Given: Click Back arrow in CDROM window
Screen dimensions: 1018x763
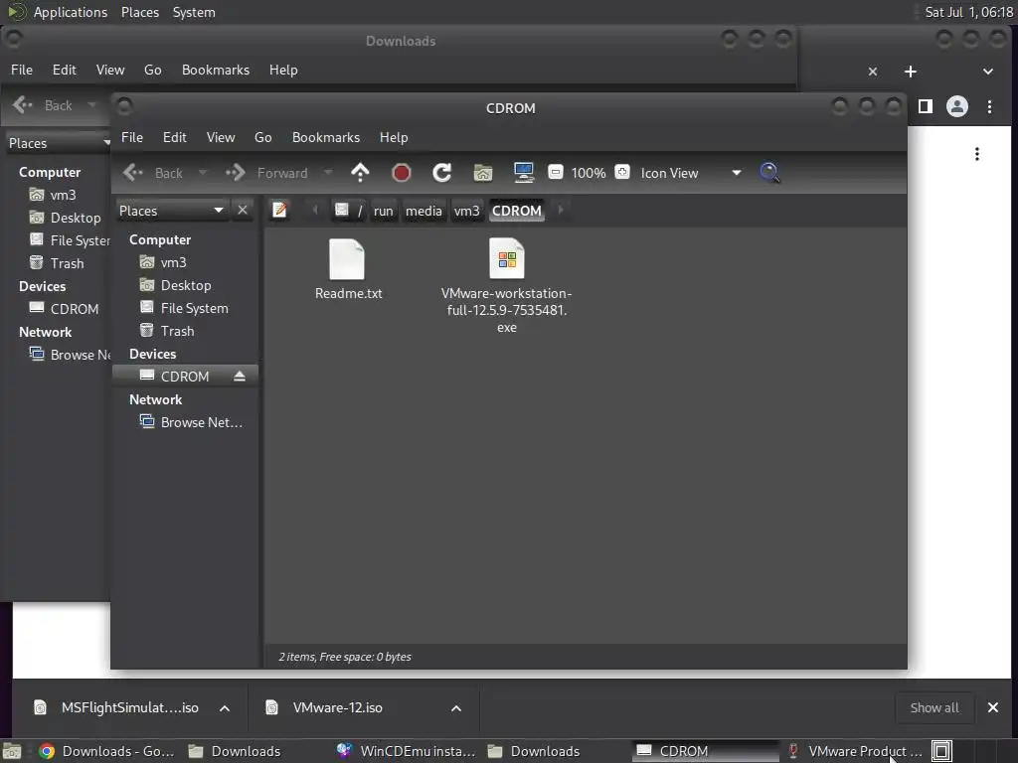Looking at the screenshot, I should click(152, 173).
